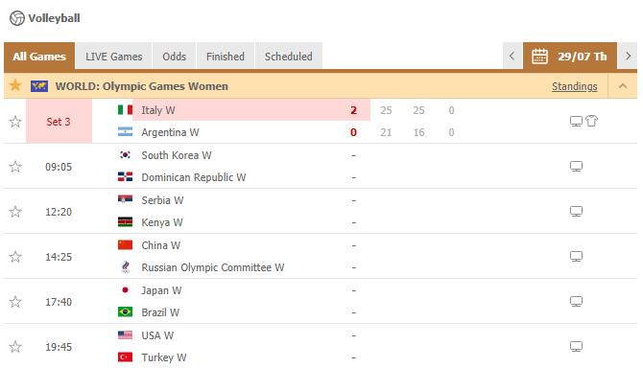This screenshot has width=643, height=368.
Task: Go to next day arrow
Action: [628, 56]
